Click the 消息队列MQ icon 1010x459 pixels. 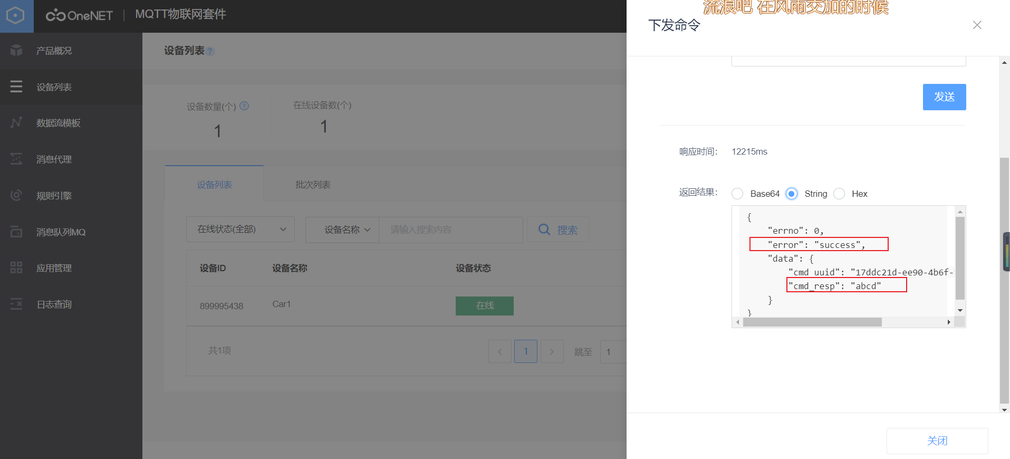tap(16, 232)
